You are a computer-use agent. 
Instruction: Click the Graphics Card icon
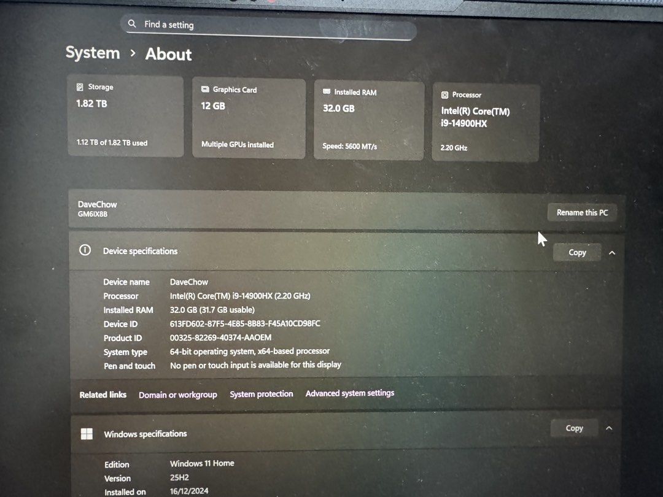tap(205, 89)
